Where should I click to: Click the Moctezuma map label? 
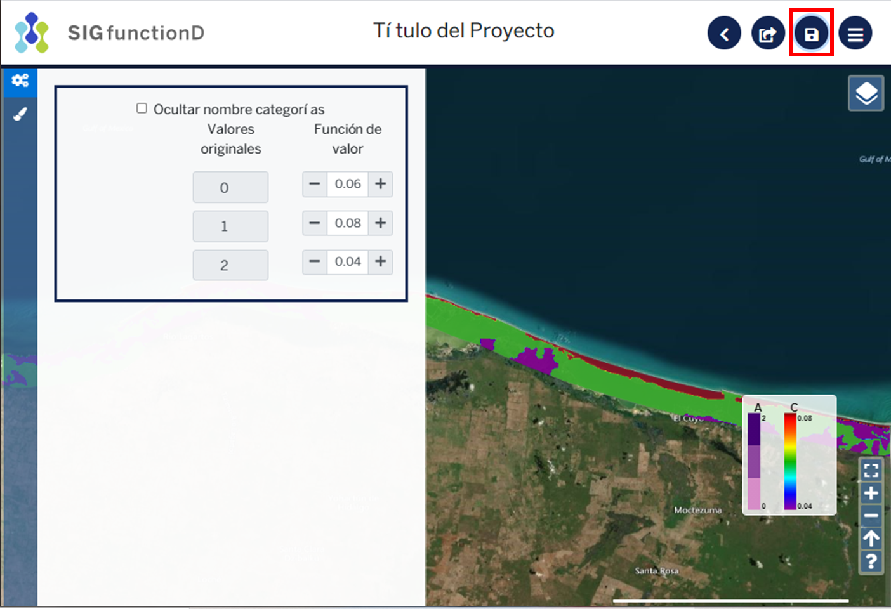697,510
